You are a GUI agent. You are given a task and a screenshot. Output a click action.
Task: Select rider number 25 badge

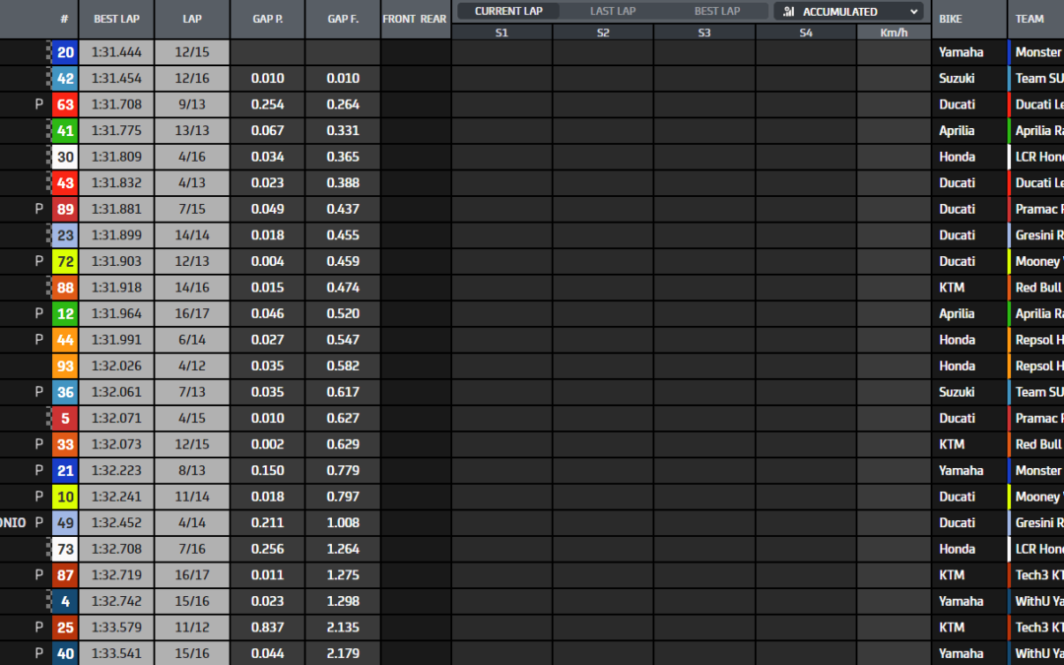point(65,627)
